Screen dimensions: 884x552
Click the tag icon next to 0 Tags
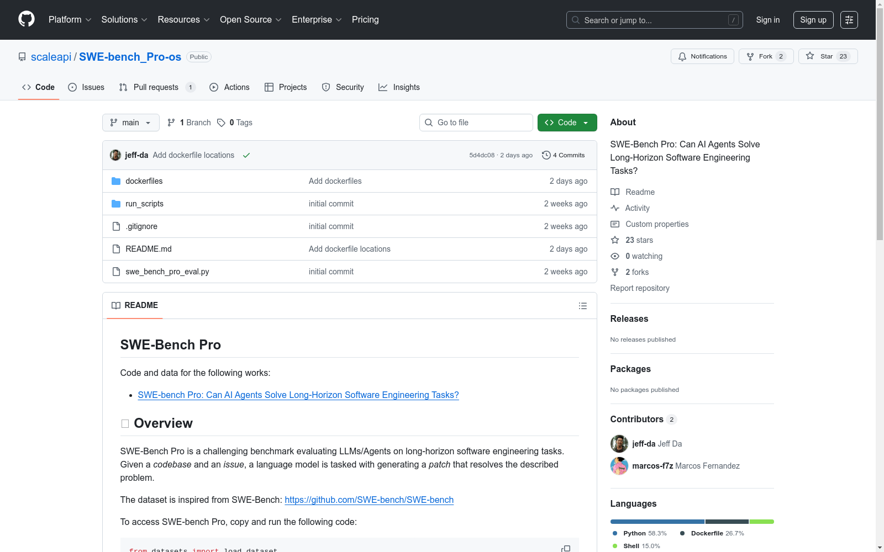pyautogui.click(x=221, y=123)
